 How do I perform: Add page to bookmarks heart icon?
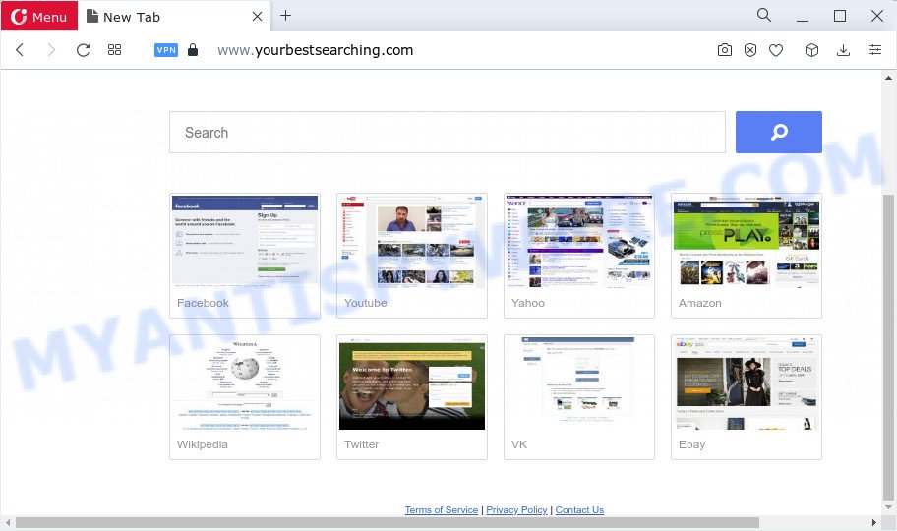[776, 51]
